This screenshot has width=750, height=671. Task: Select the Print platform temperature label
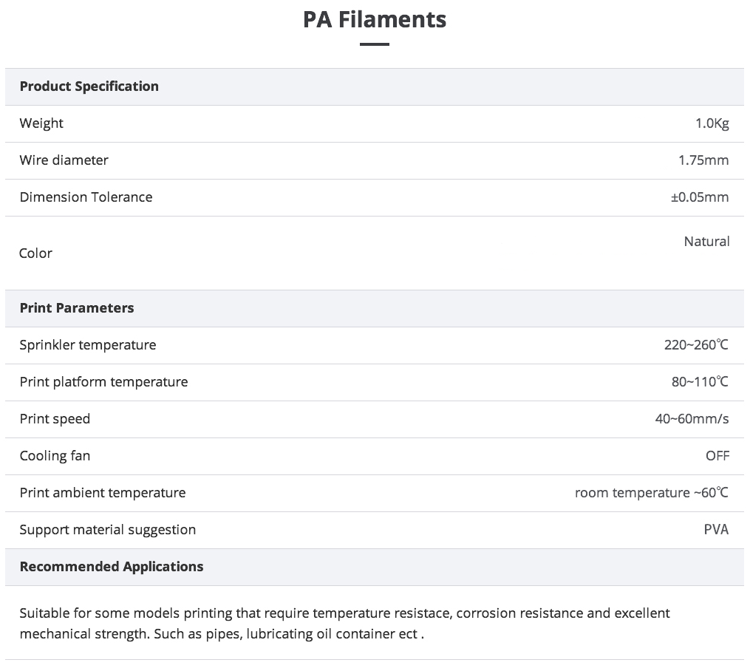[103, 382]
